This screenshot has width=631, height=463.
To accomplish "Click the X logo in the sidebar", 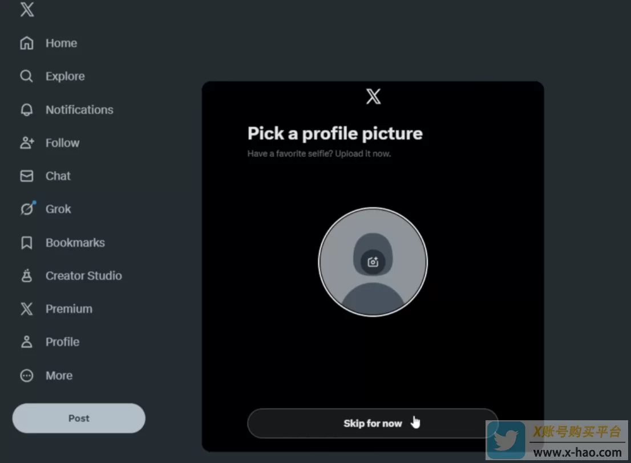I will tap(27, 10).
